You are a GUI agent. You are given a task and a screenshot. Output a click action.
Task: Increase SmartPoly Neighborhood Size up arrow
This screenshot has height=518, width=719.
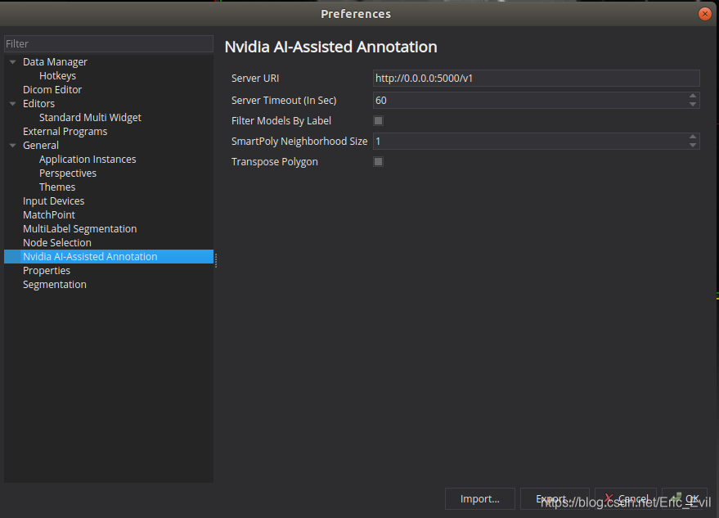click(693, 137)
